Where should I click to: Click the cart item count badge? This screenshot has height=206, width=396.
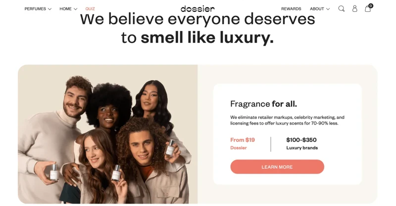click(370, 6)
